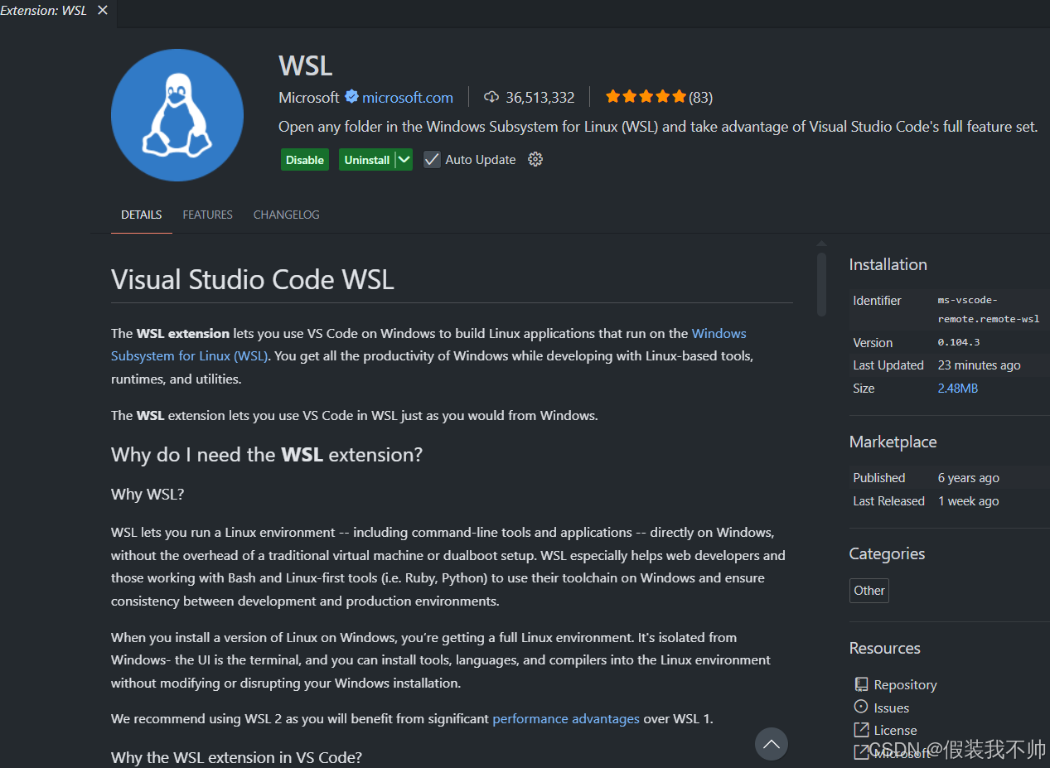Click the ms-vscode-remote.remote-wsl identifier value

click(x=989, y=309)
